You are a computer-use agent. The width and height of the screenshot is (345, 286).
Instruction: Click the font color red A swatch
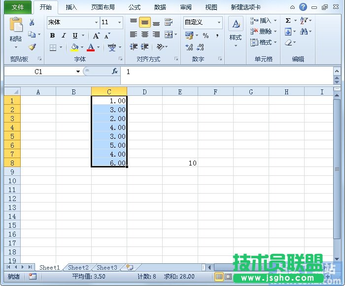click(90, 47)
